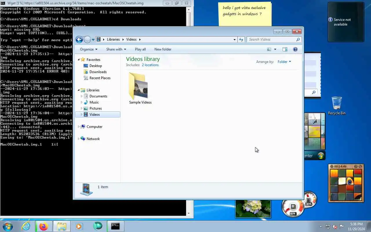This screenshot has height=232, width=371.
Task: Show the picture puzzle's solved image
Action: point(356,166)
